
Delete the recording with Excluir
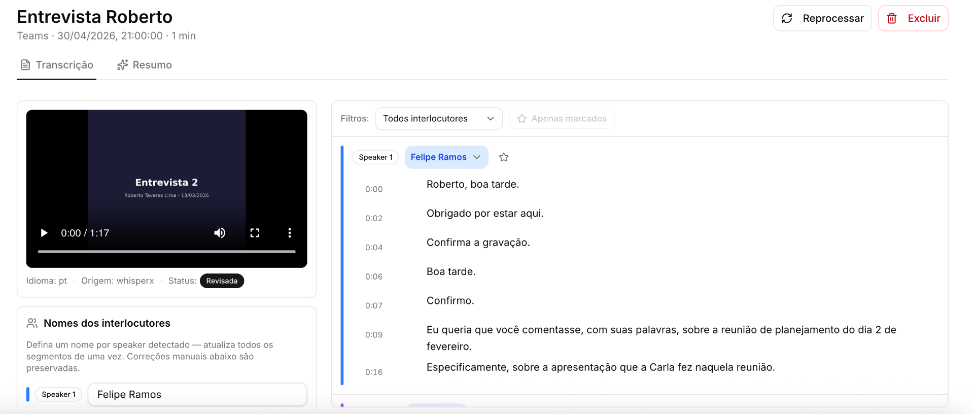coord(913,18)
